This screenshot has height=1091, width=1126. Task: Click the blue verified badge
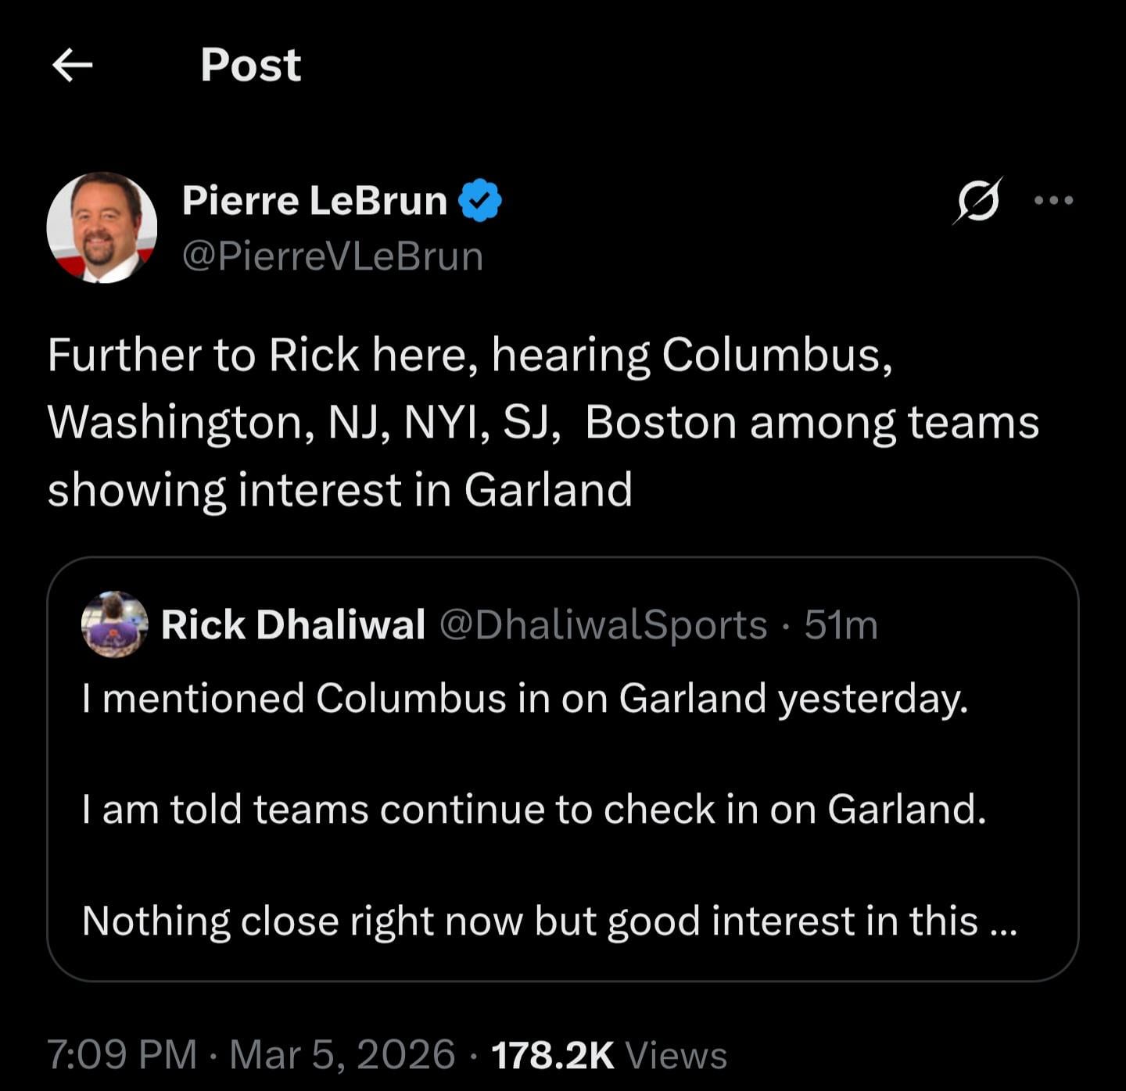pos(479,201)
